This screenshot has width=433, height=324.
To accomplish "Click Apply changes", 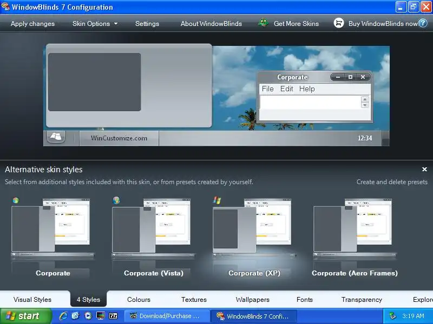I will pos(32,24).
